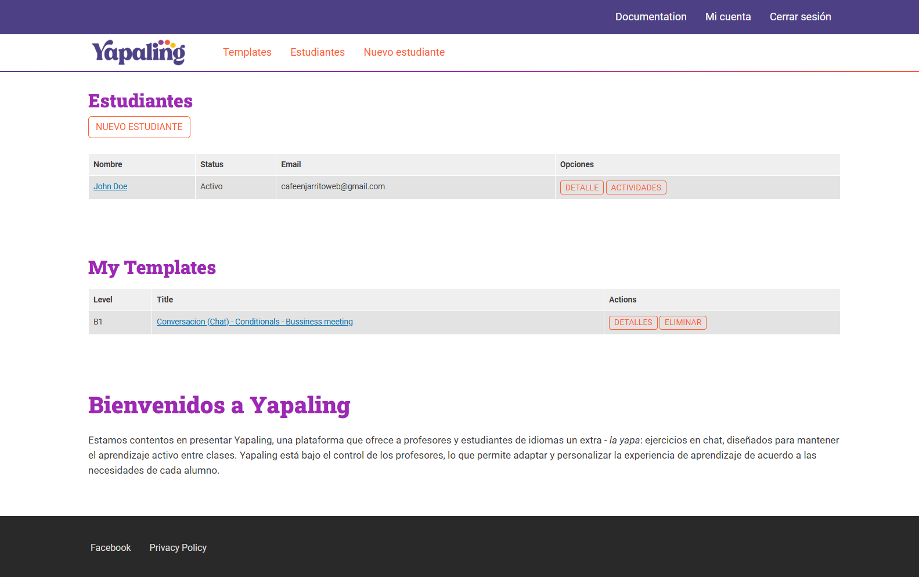Visit the Facebook footer link

111,547
